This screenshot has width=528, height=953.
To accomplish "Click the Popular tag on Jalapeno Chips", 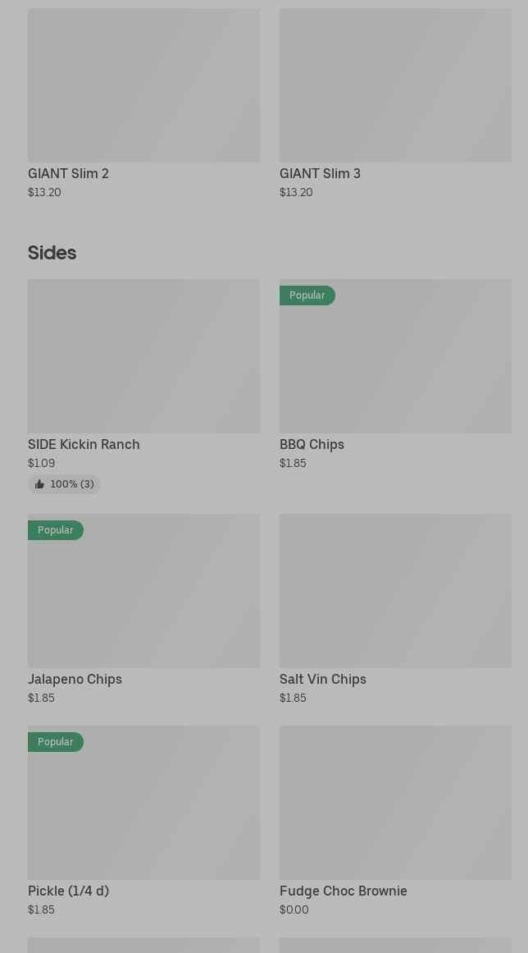I will [55, 530].
